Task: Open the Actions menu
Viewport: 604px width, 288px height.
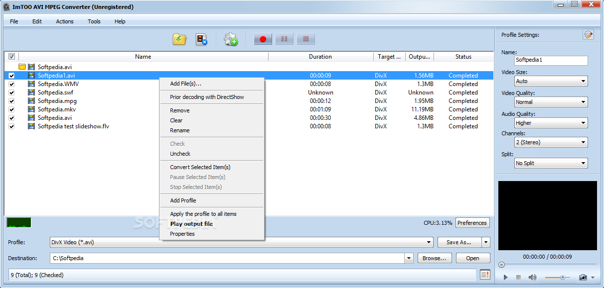Action: click(65, 21)
